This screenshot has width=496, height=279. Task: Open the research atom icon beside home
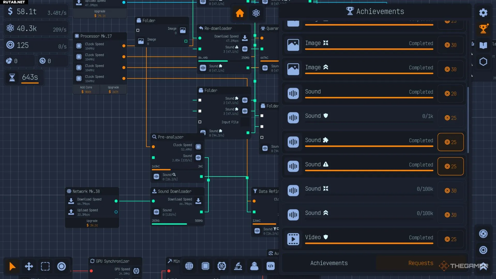coord(256,13)
